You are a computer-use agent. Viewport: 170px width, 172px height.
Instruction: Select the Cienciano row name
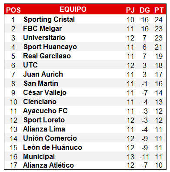(x=40, y=102)
